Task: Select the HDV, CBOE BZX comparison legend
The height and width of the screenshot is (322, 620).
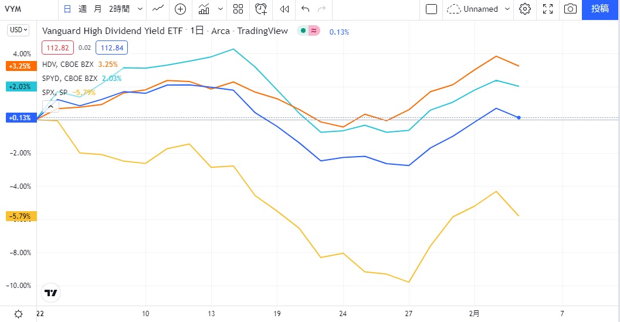Action: pos(68,65)
